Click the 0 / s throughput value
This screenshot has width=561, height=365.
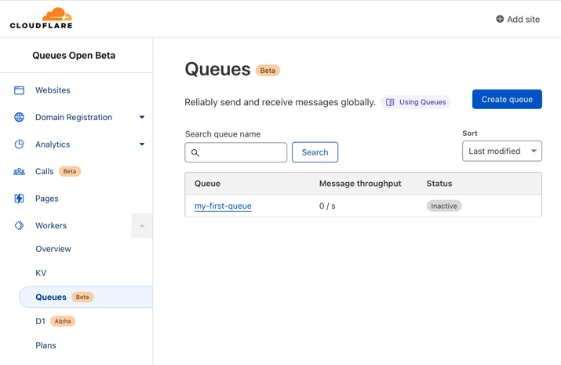pos(327,206)
